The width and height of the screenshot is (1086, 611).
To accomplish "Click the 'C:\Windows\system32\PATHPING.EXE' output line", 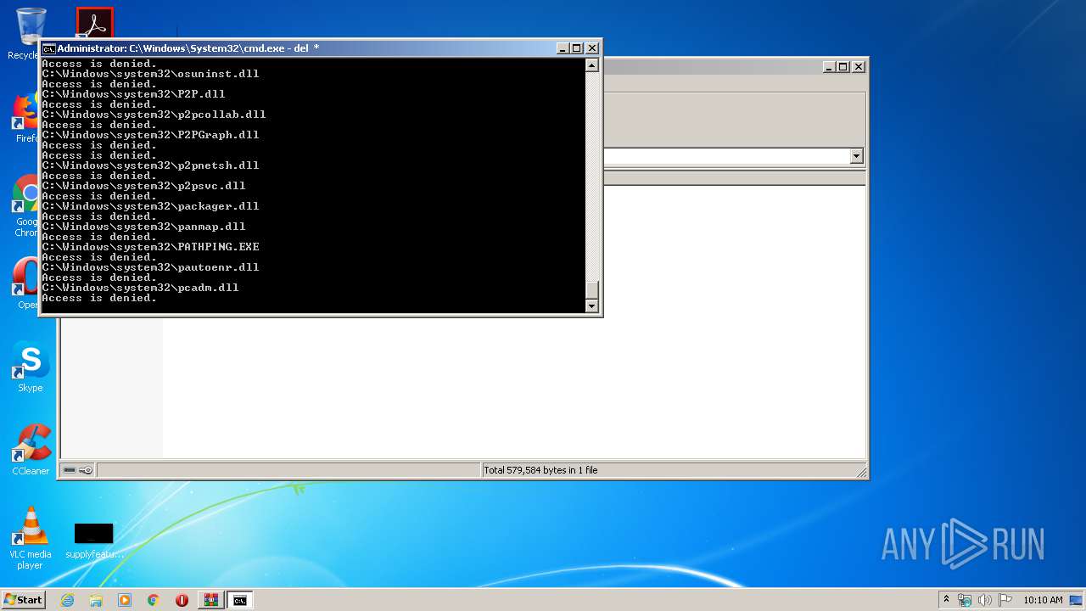I will (150, 247).
